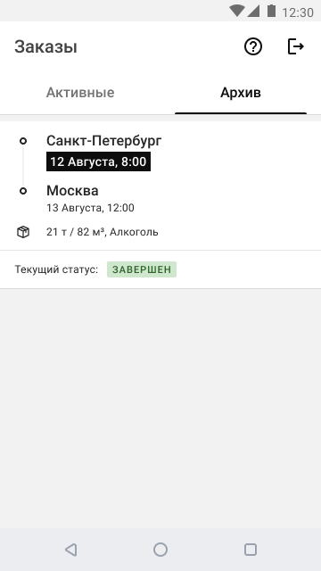Click the ЗАВЕРШЕН status badge
321x571 pixels.
click(142, 269)
